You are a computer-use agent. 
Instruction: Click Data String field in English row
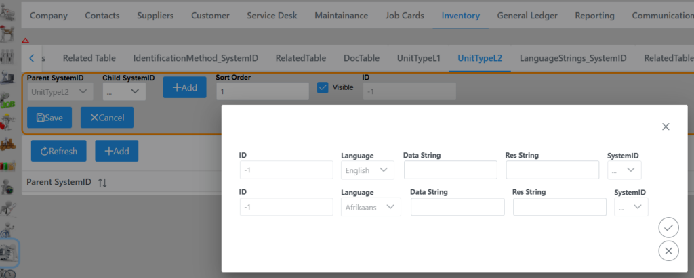point(451,170)
